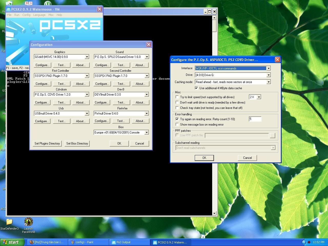
Task: Click Configure under Dev9 plugin
Action: click(102, 102)
